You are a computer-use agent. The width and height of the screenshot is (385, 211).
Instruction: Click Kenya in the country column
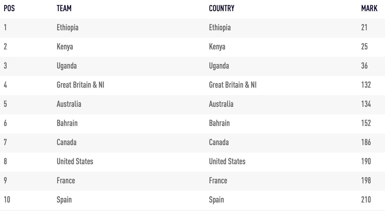[x=217, y=47]
